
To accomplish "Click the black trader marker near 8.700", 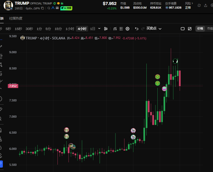I will [x=175, y=61].
